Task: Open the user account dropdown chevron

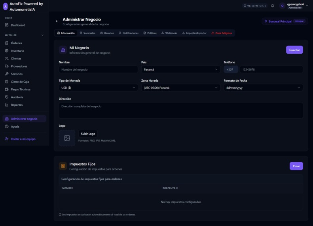Action: coord(307,6)
